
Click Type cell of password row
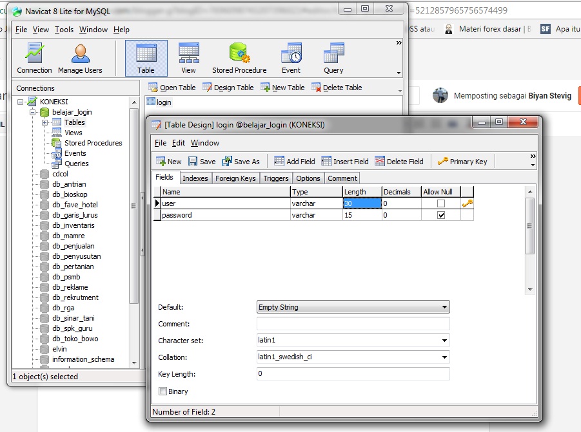point(316,215)
